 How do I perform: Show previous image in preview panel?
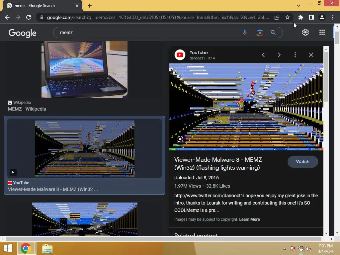click(263, 55)
